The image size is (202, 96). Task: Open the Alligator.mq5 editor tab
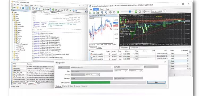pyautogui.click(x=46, y=12)
